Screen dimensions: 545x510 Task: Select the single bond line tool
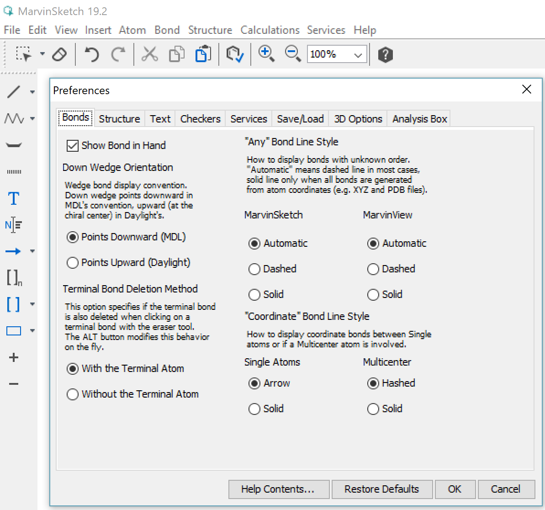pos(14,92)
